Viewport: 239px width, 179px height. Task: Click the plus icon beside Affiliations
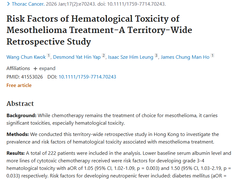[35, 68]
